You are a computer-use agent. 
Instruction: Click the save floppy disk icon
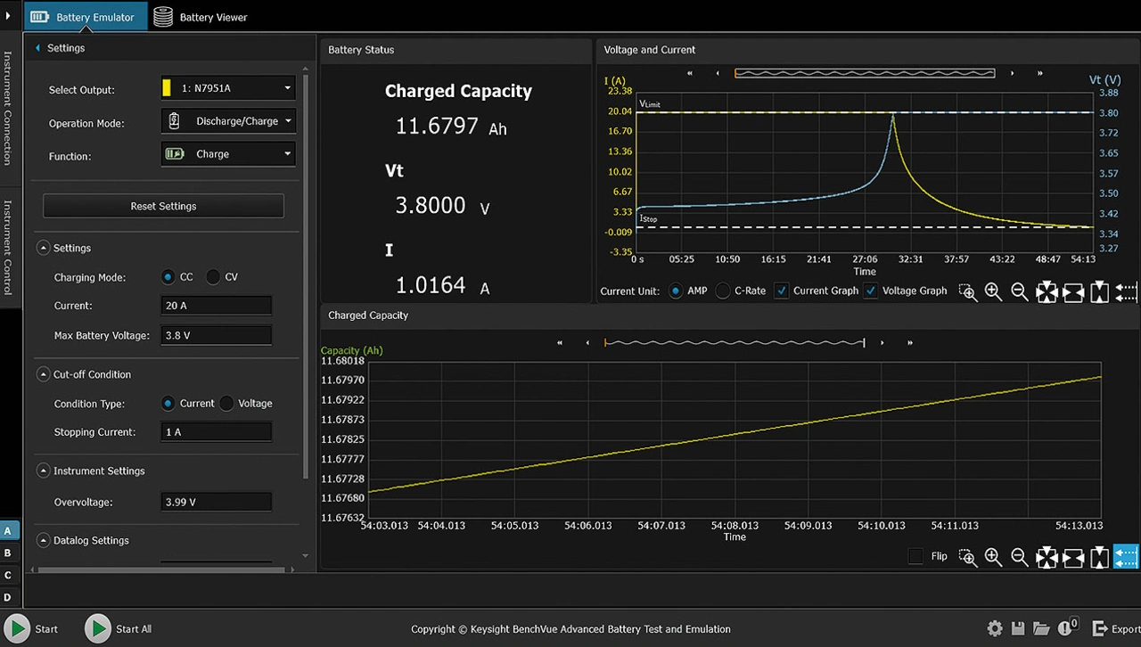pyautogui.click(x=1018, y=628)
